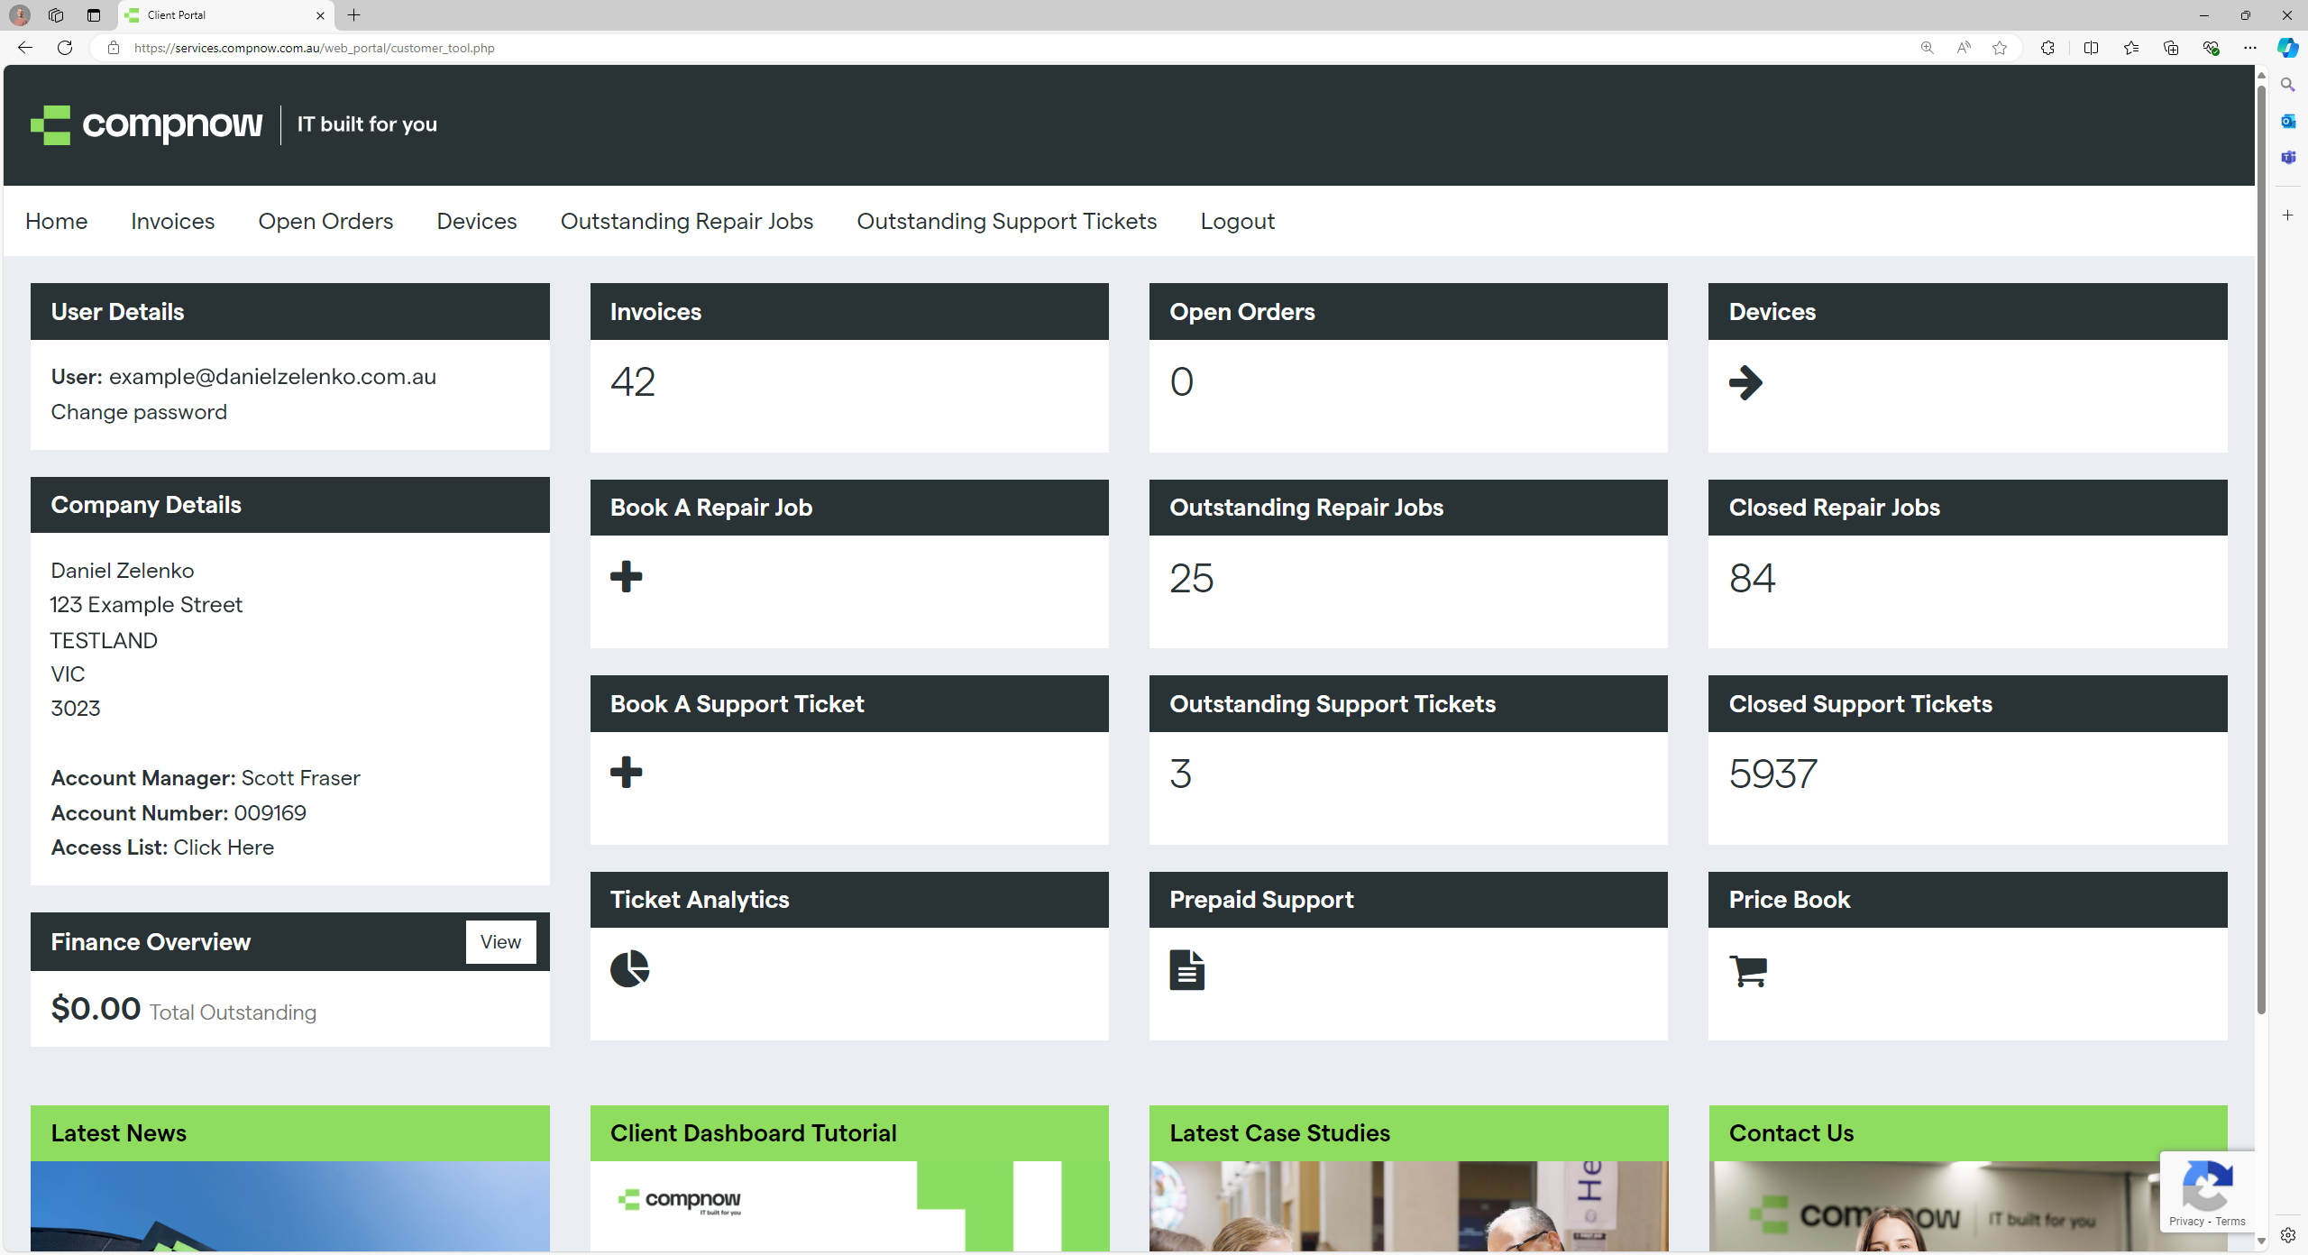Go back using the browser back arrow
Screen dimensions: 2308x1255
[25, 48]
